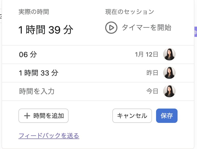Click the plus icon in 時間を追加
This screenshot has height=149, width=197.
tap(27, 116)
